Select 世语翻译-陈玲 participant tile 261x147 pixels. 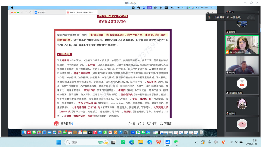tap(242, 86)
